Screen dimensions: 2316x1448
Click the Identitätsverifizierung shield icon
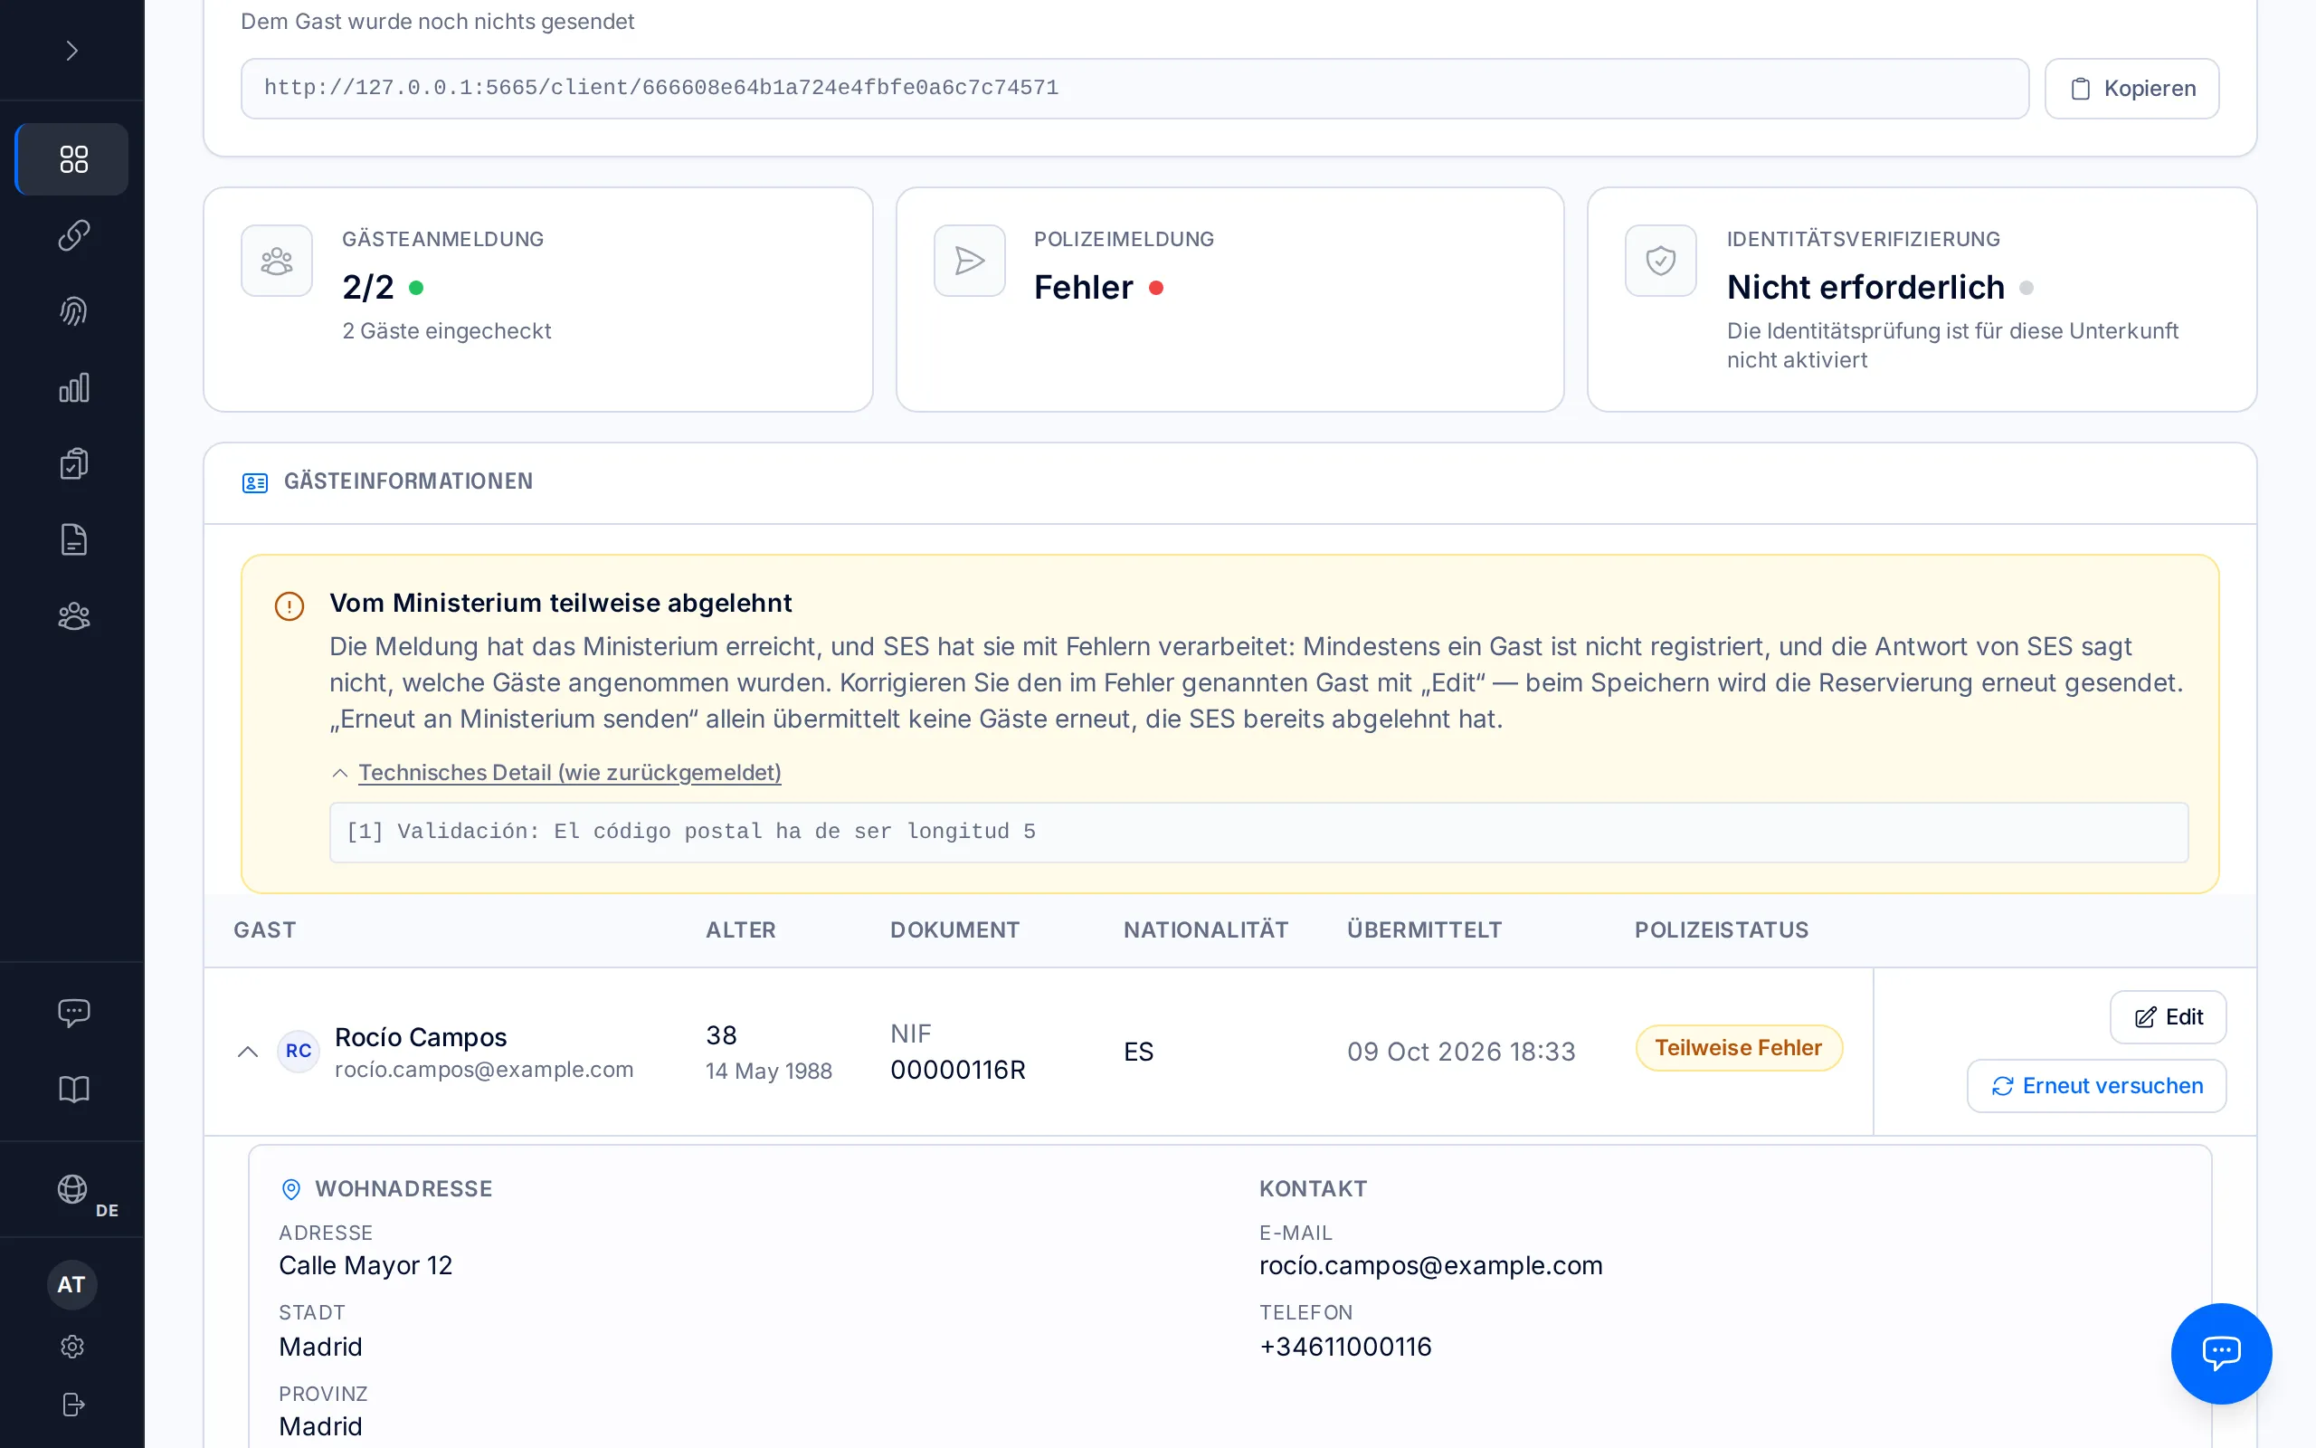(x=1660, y=261)
